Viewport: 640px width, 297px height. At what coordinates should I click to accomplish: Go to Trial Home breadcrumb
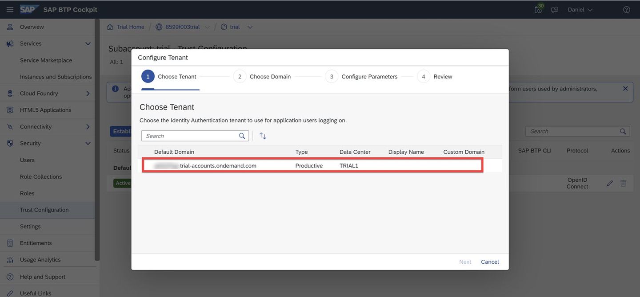(x=130, y=27)
